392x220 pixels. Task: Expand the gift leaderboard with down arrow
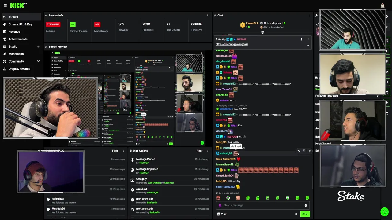pyautogui.click(x=262, y=33)
